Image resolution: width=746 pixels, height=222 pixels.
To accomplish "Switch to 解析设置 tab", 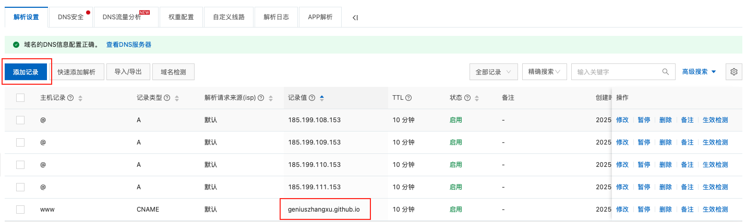I will pos(26,17).
